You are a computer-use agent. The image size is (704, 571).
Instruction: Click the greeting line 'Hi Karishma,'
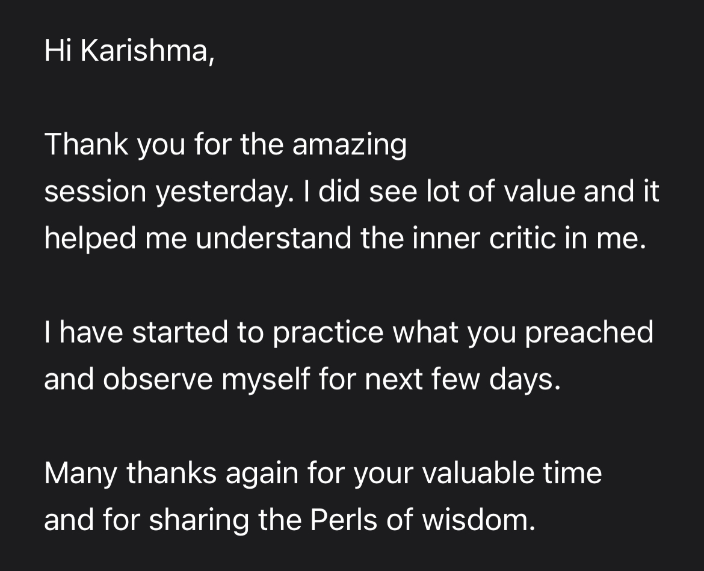pos(129,50)
